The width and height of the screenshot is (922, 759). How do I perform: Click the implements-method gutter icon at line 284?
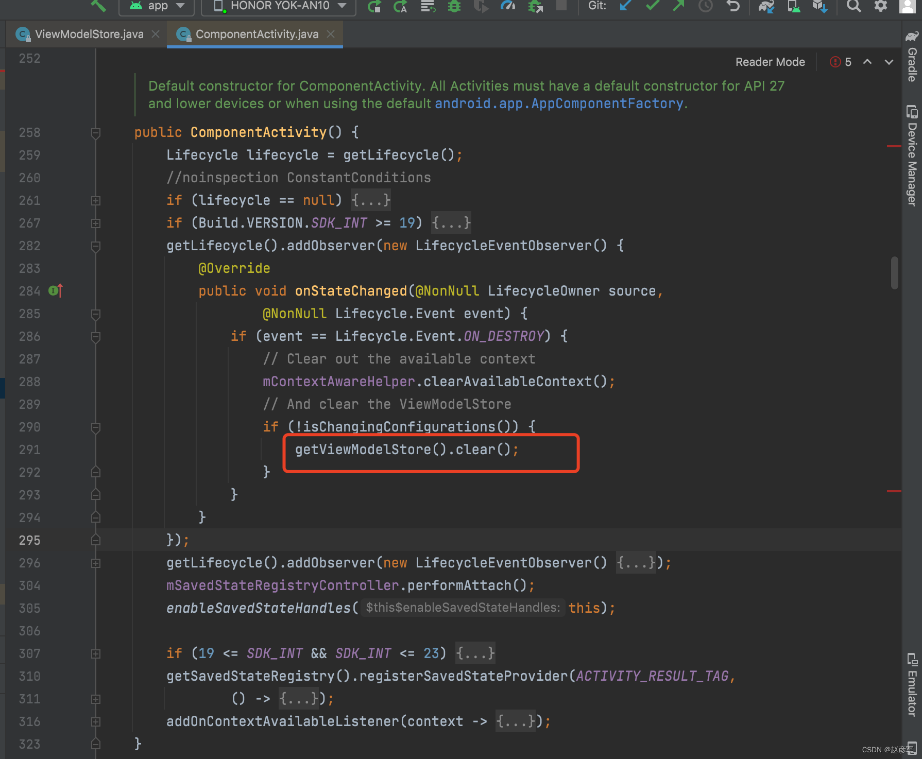tap(56, 291)
